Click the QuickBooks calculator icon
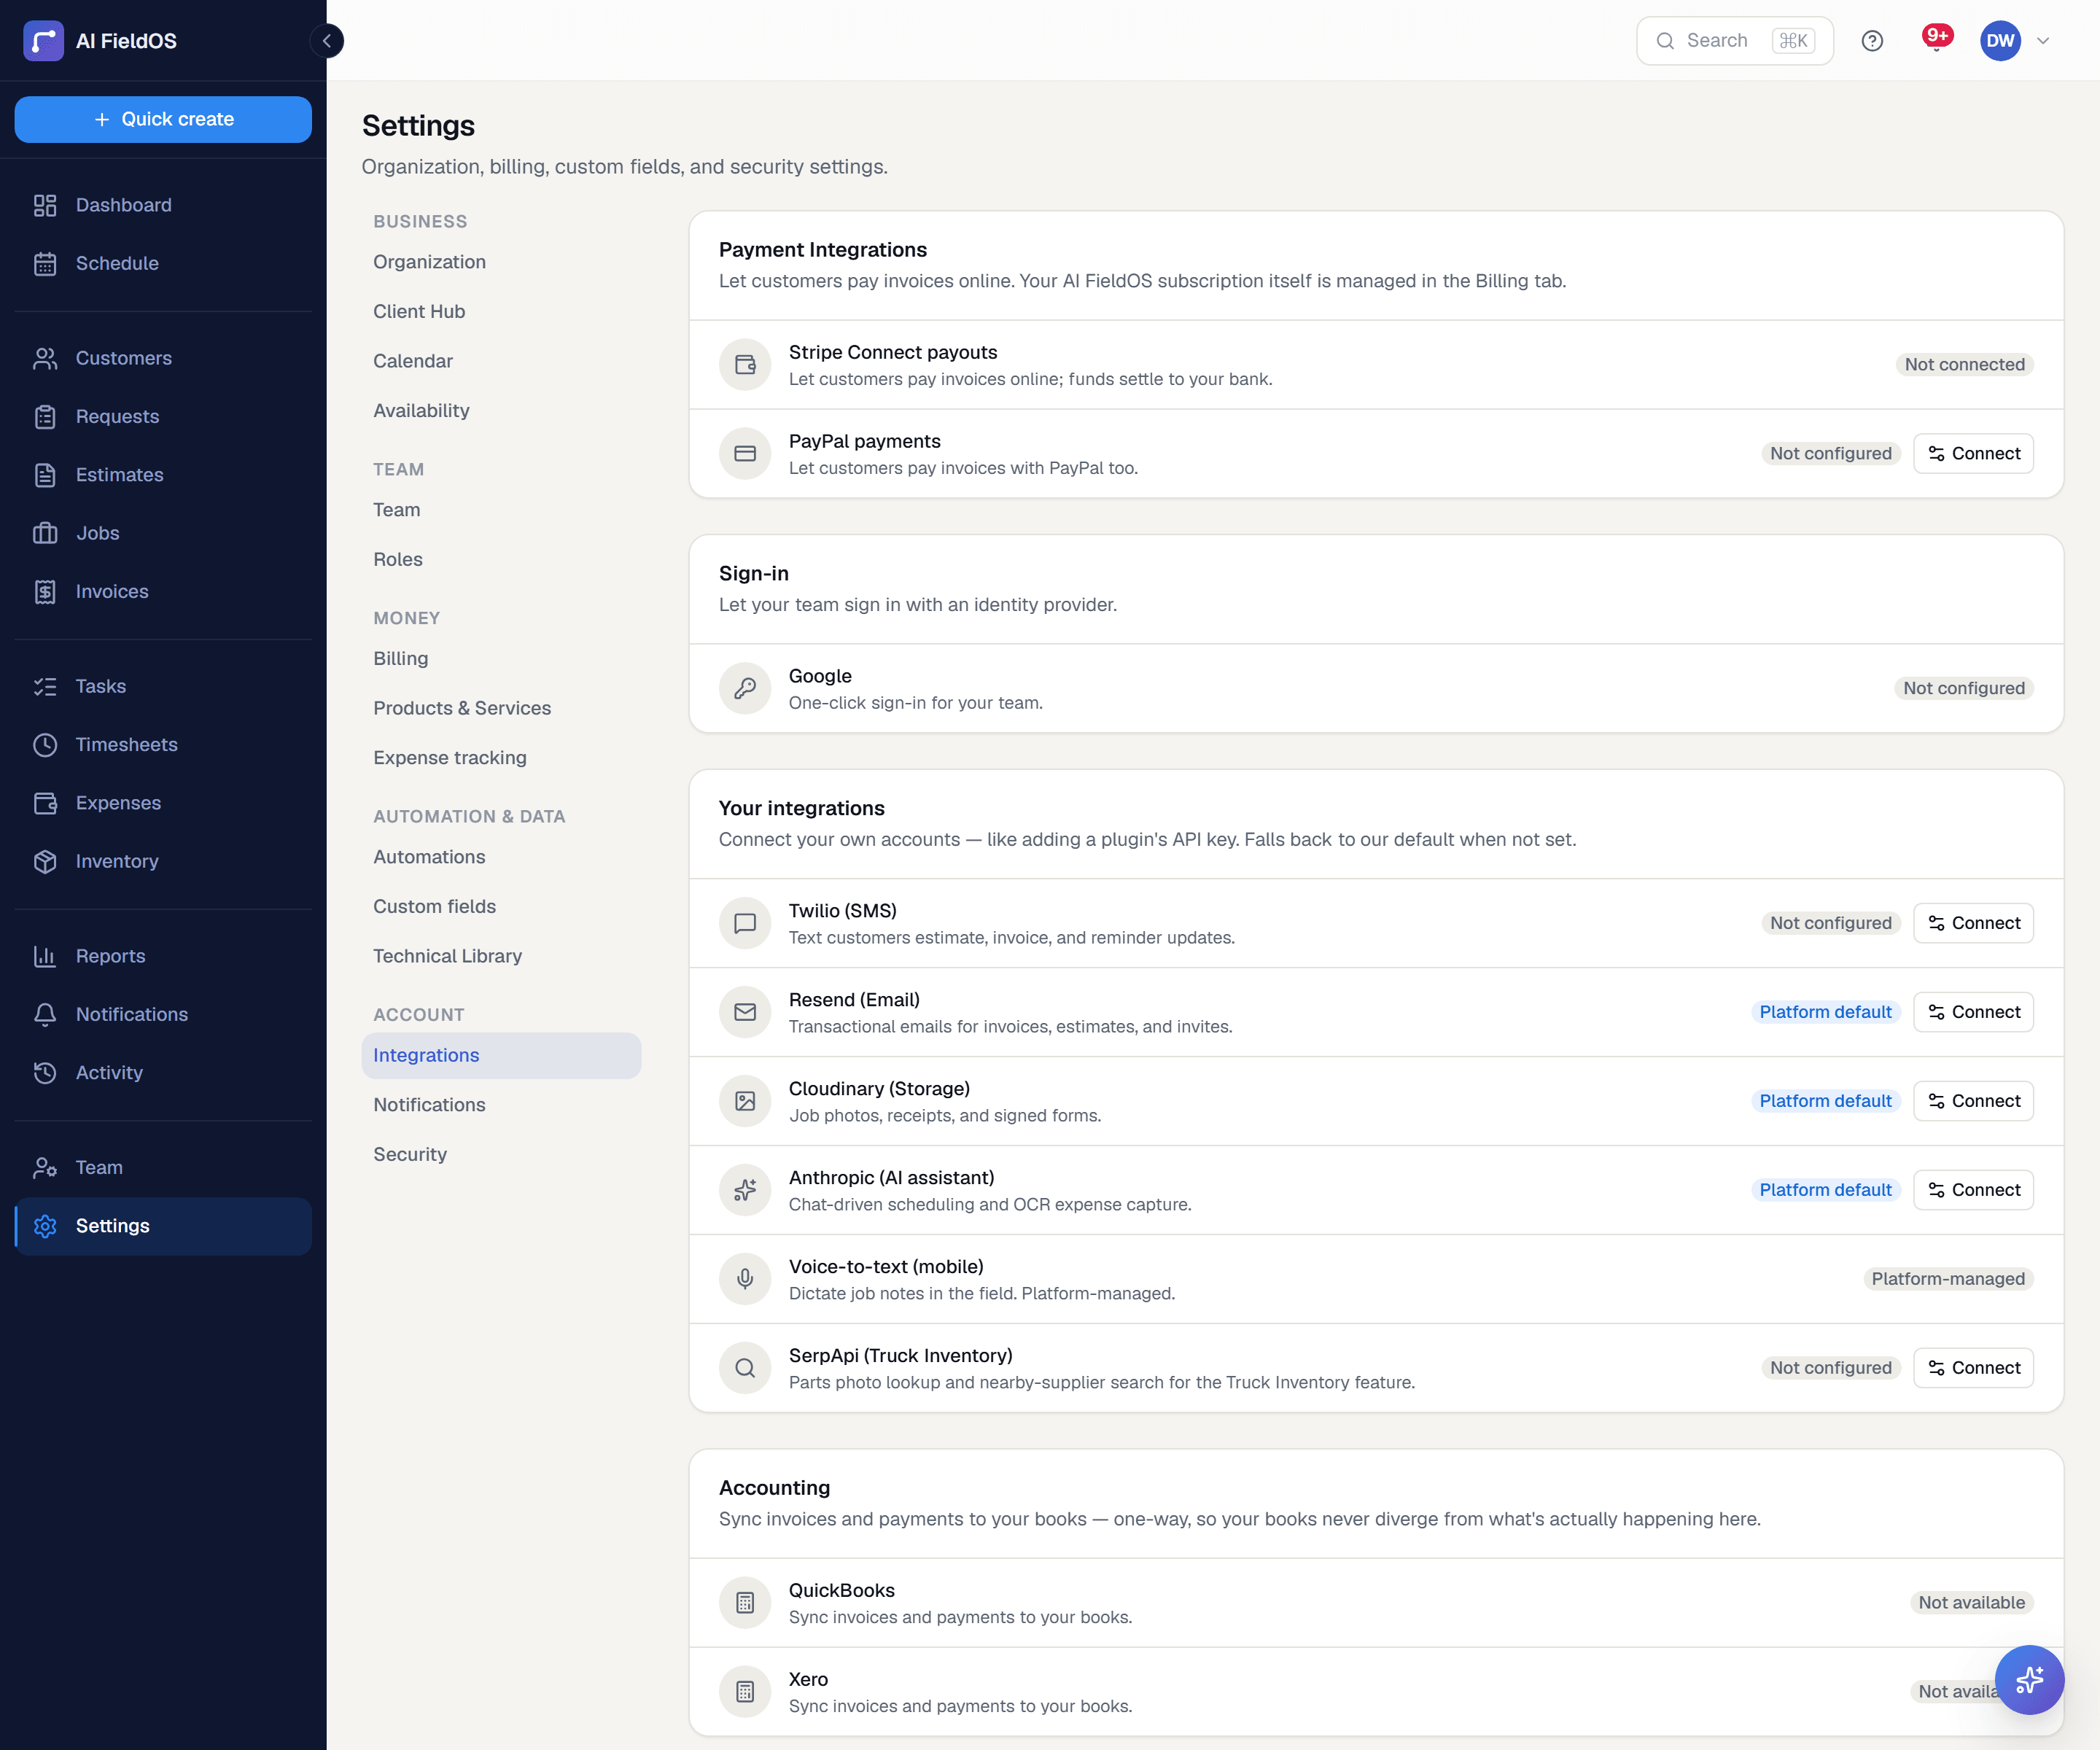The width and height of the screenshot is (2100, 1750). click(x=745, y=1603)
